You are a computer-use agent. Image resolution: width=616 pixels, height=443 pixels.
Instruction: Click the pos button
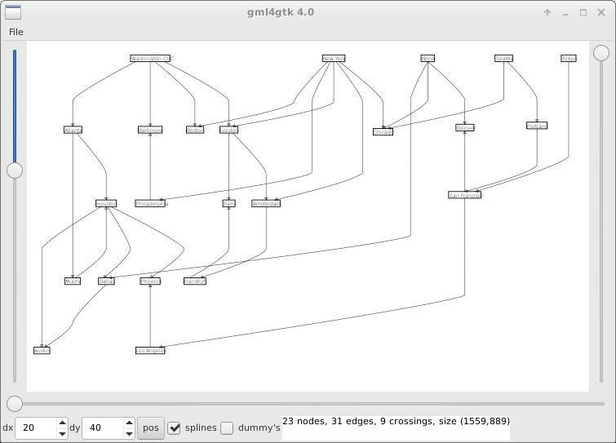[151, 427]
